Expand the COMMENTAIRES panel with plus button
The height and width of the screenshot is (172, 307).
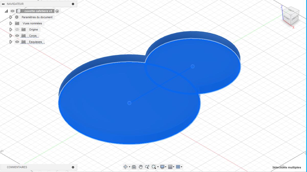coord(73,167)
